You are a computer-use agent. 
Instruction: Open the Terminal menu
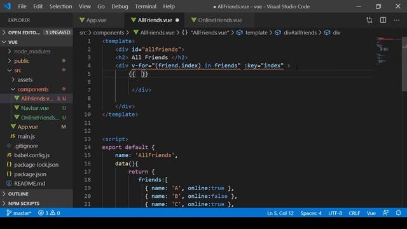[x=146, y=6]
